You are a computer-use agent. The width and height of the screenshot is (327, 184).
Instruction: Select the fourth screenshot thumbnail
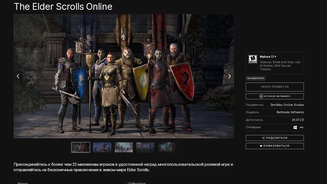point(145,147)
